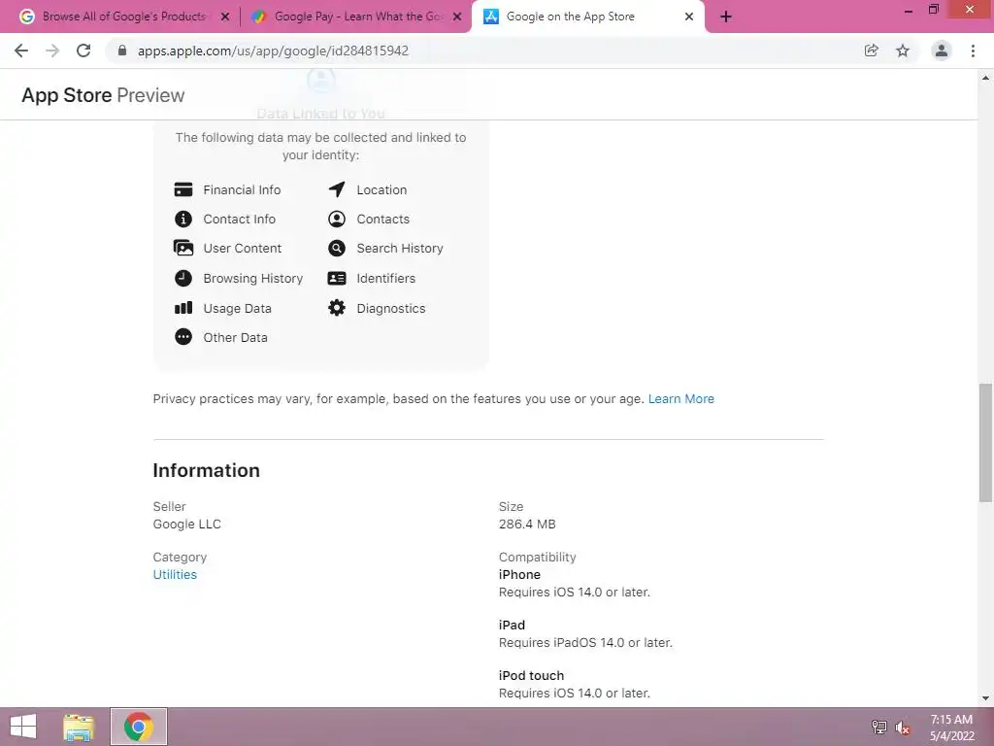Click the "iPod touch" compatibility label
Screen dimensions: 994x746
coord(531,676)
